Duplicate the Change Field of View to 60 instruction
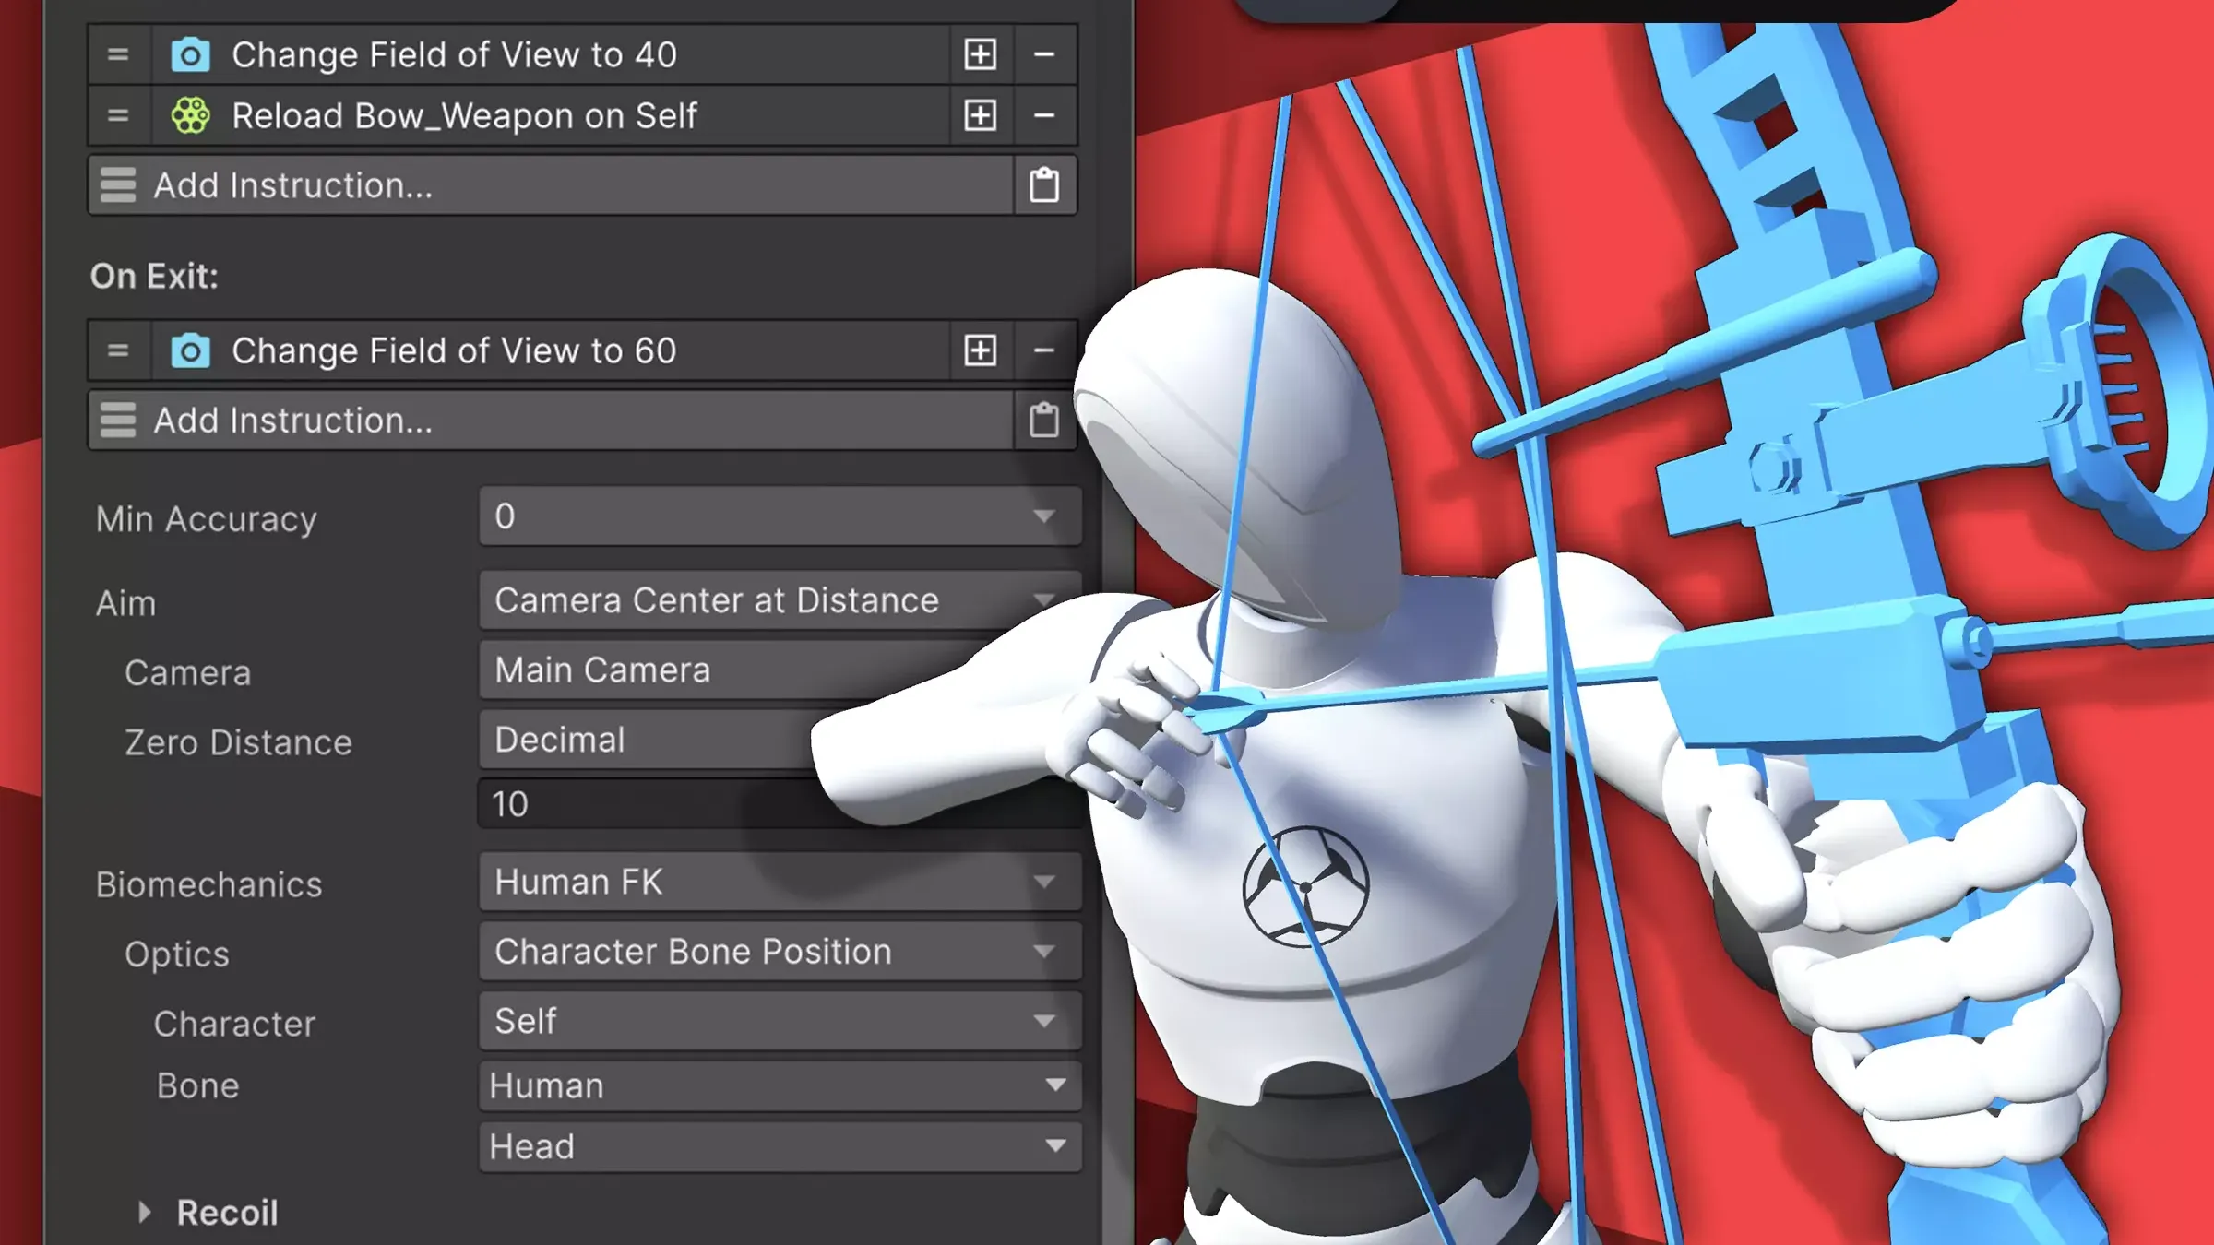This screenshot has width=2214, height=1245. pos(981,351)
